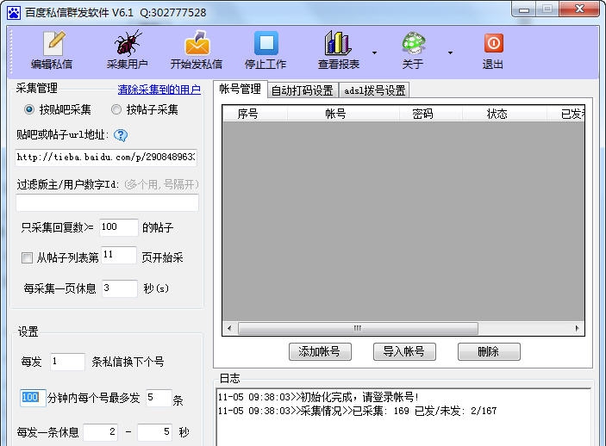606x446 pixels.
Task: Click the 停止工作 stop icon
Action: (x=266, y=43)
